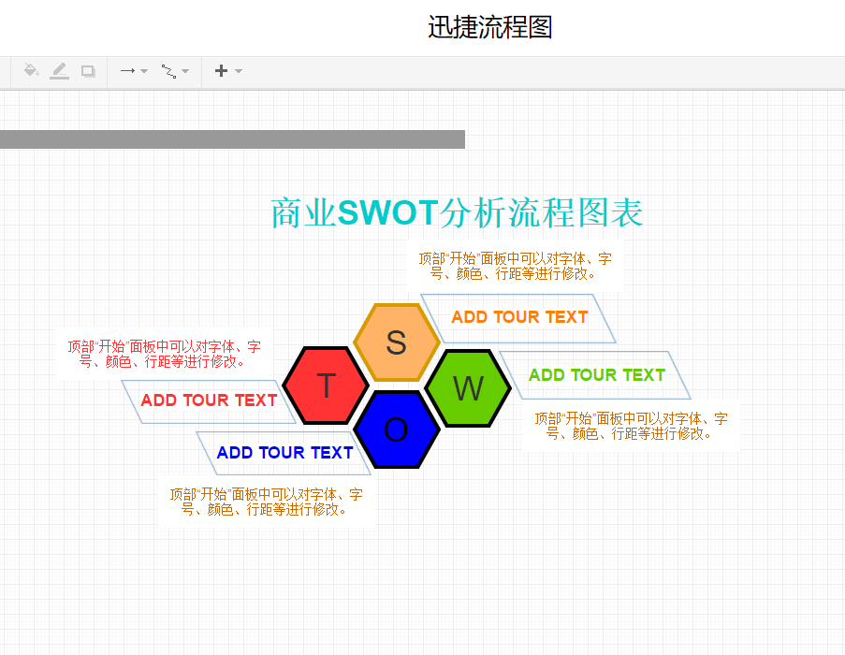Select the orange S hexagon
The image size is (845, 655).
(397, 342)
